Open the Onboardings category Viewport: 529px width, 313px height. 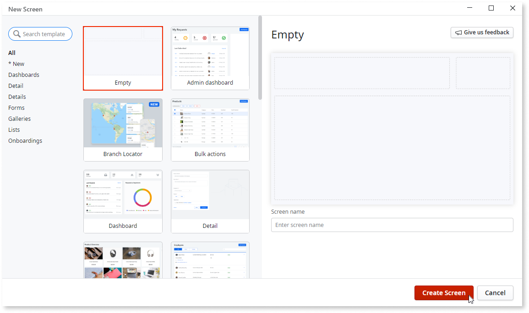(x=25, y=140)
